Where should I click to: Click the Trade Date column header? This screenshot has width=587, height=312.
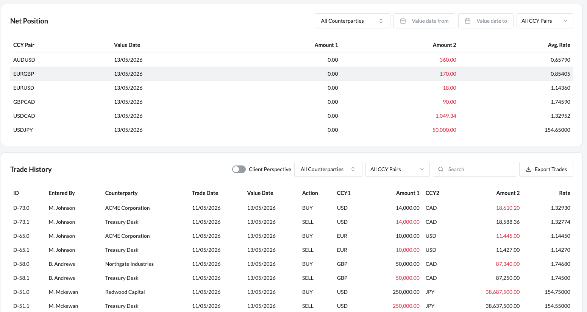coord(205,193)
